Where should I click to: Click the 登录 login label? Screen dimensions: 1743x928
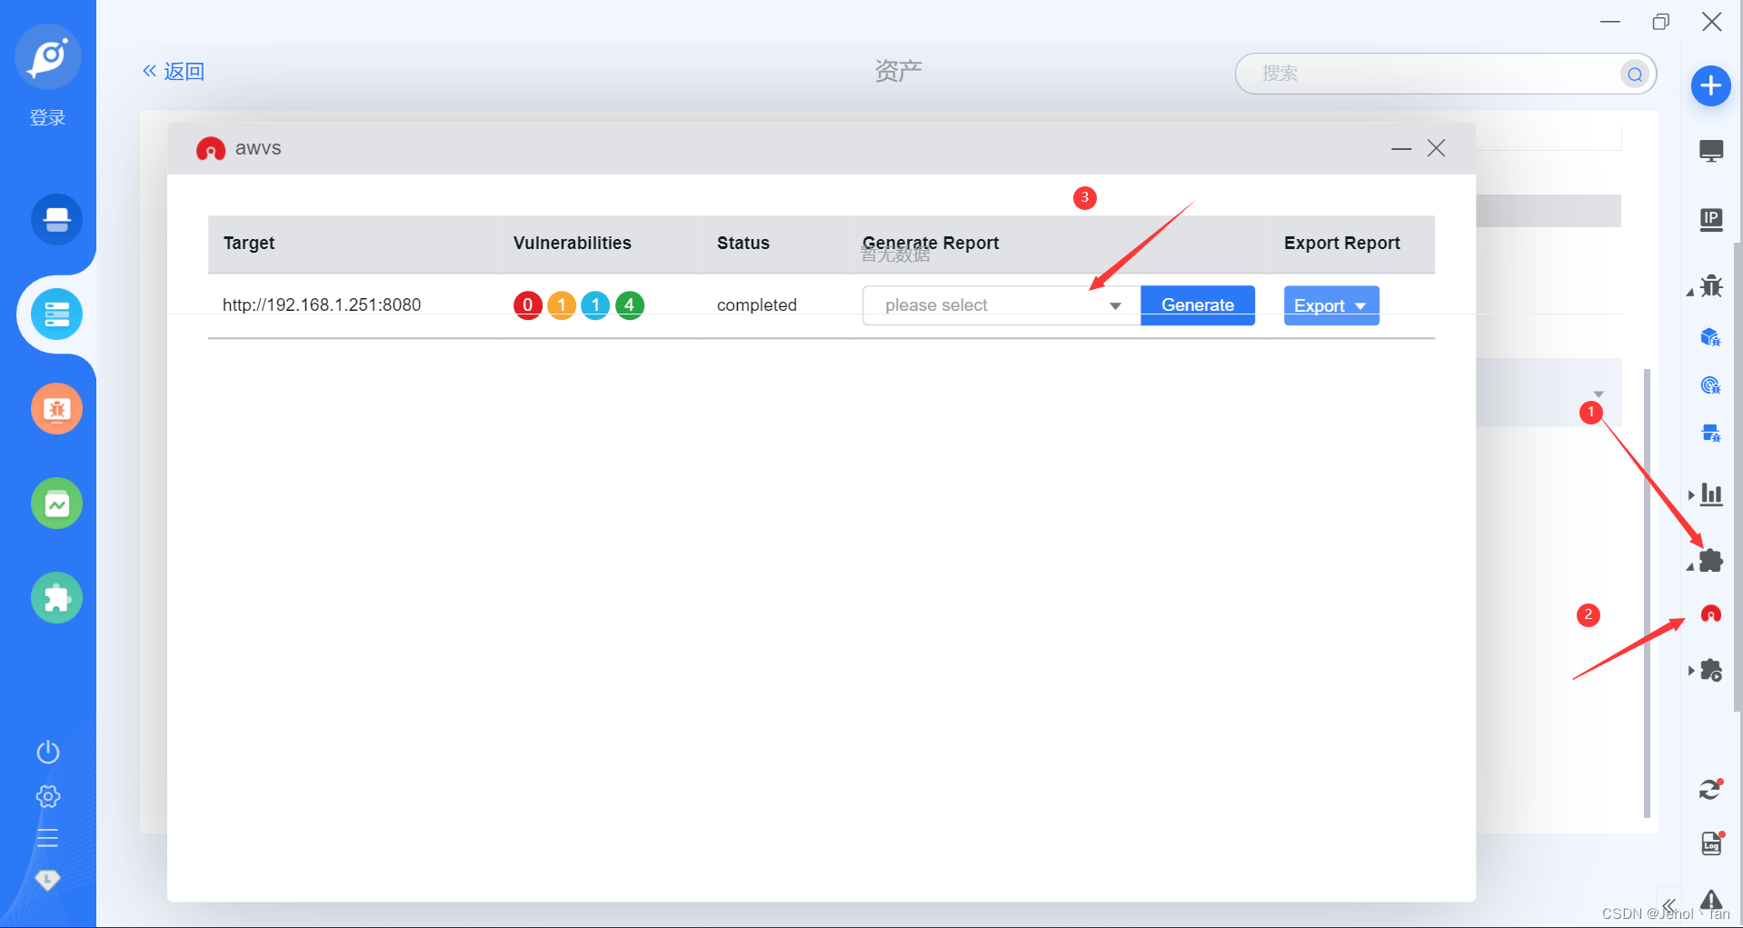[48, 117]
